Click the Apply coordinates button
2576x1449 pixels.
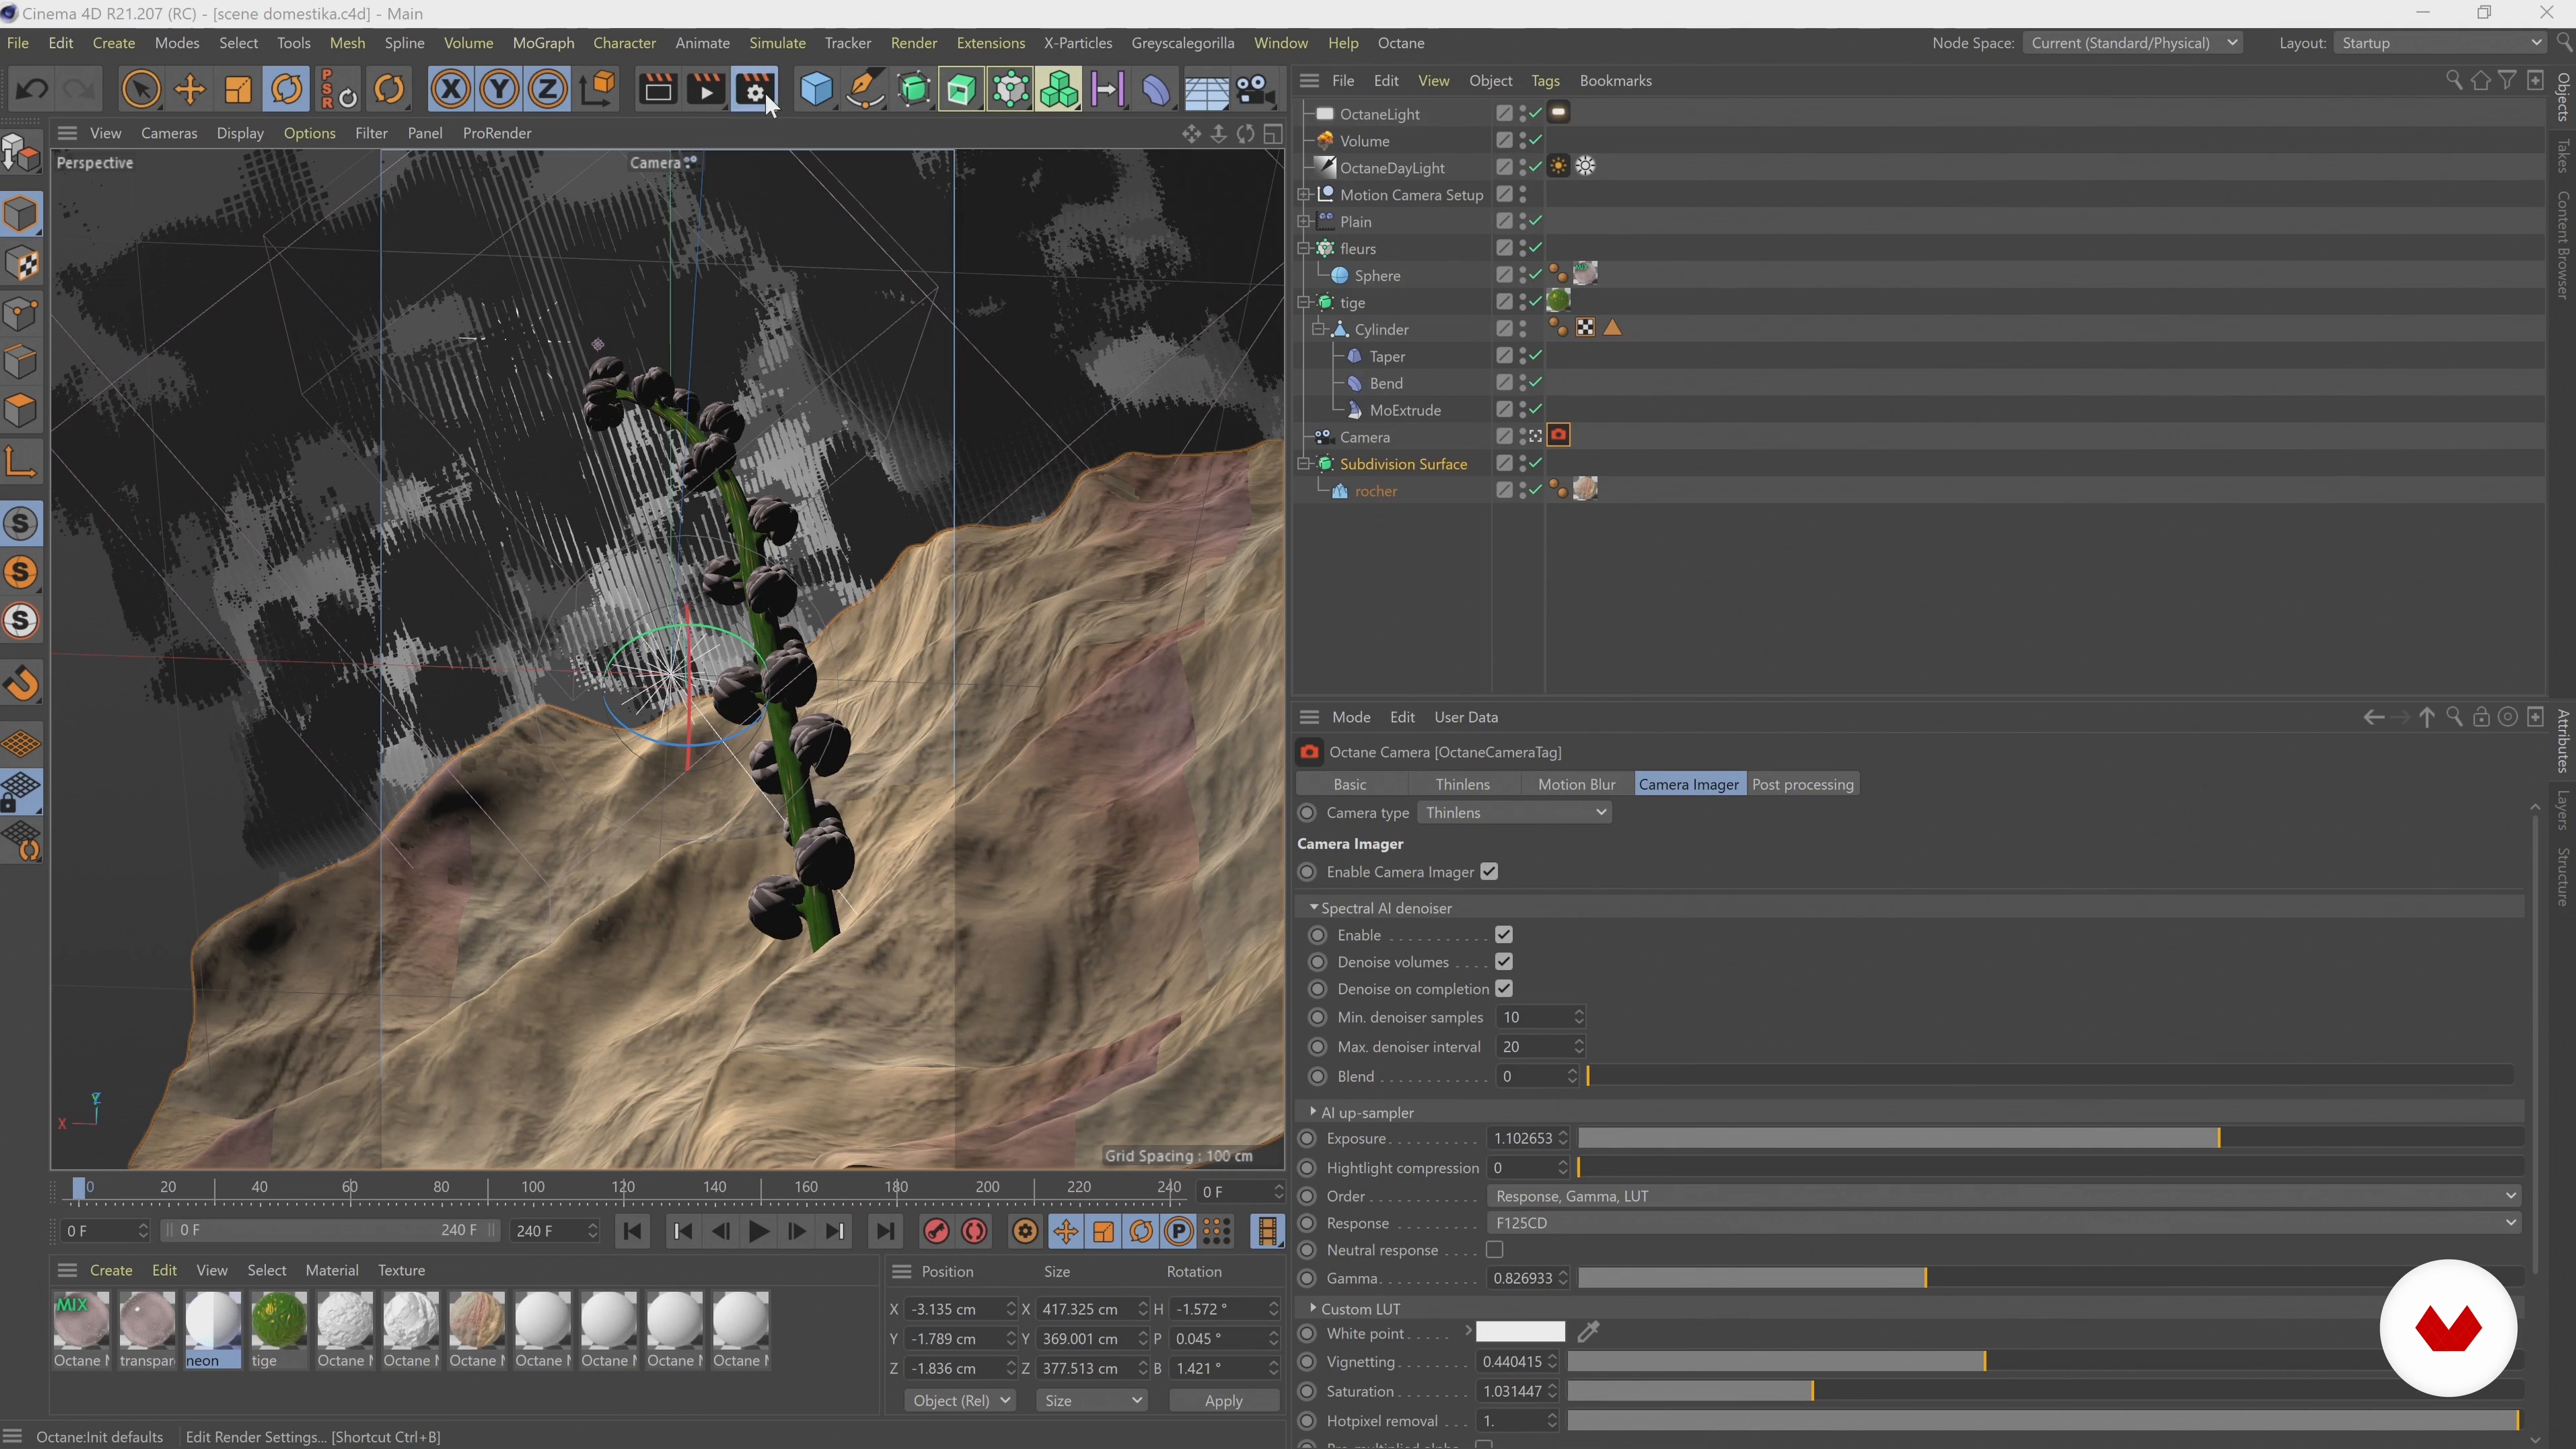1224,1401
